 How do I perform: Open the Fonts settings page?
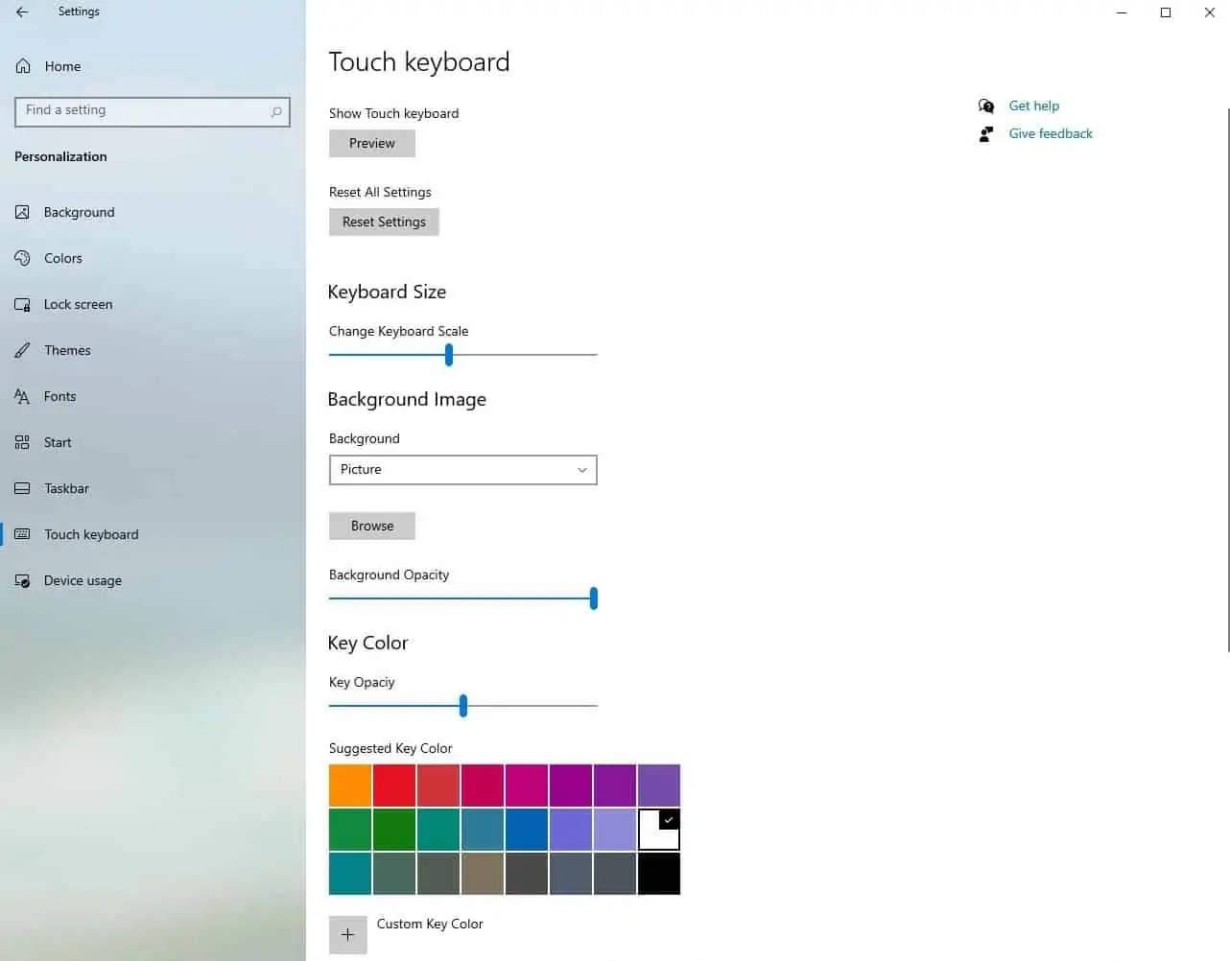click(59, 396)
